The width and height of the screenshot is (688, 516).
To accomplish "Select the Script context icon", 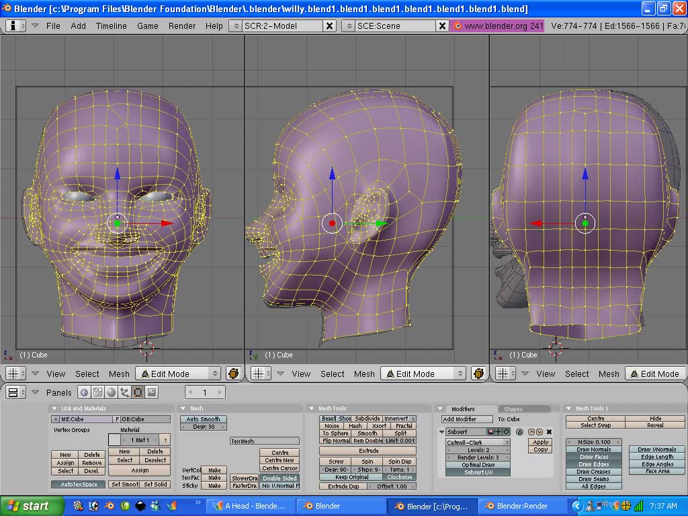I will (x=97, y=392).
